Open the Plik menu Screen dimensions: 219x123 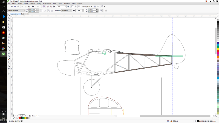click(9, 4)
